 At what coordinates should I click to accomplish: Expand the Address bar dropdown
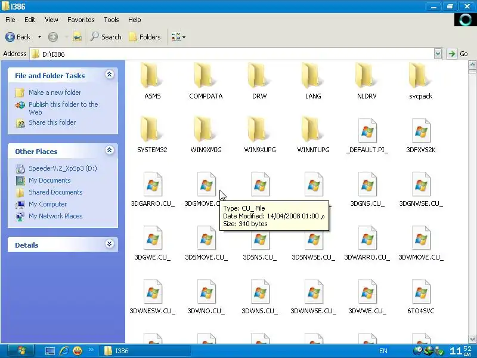438,54
